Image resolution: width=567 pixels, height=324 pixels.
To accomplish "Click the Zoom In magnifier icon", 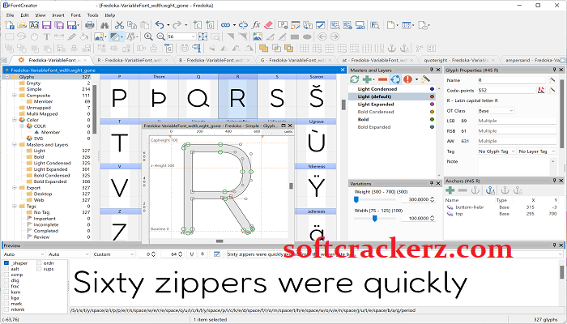I will click(148, 36).
